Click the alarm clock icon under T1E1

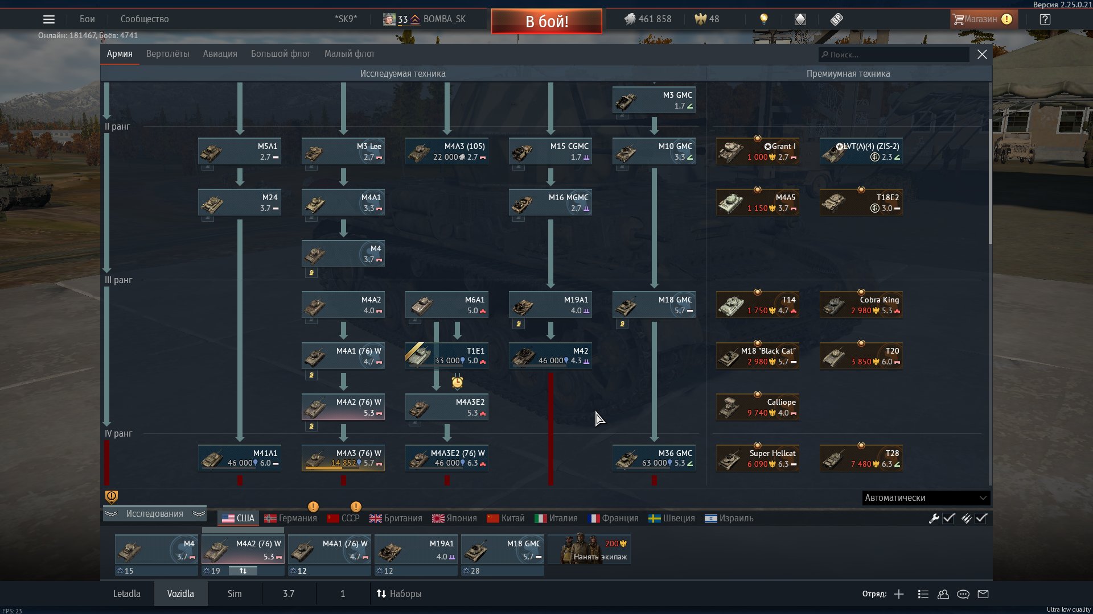click(x=457, y=382)
